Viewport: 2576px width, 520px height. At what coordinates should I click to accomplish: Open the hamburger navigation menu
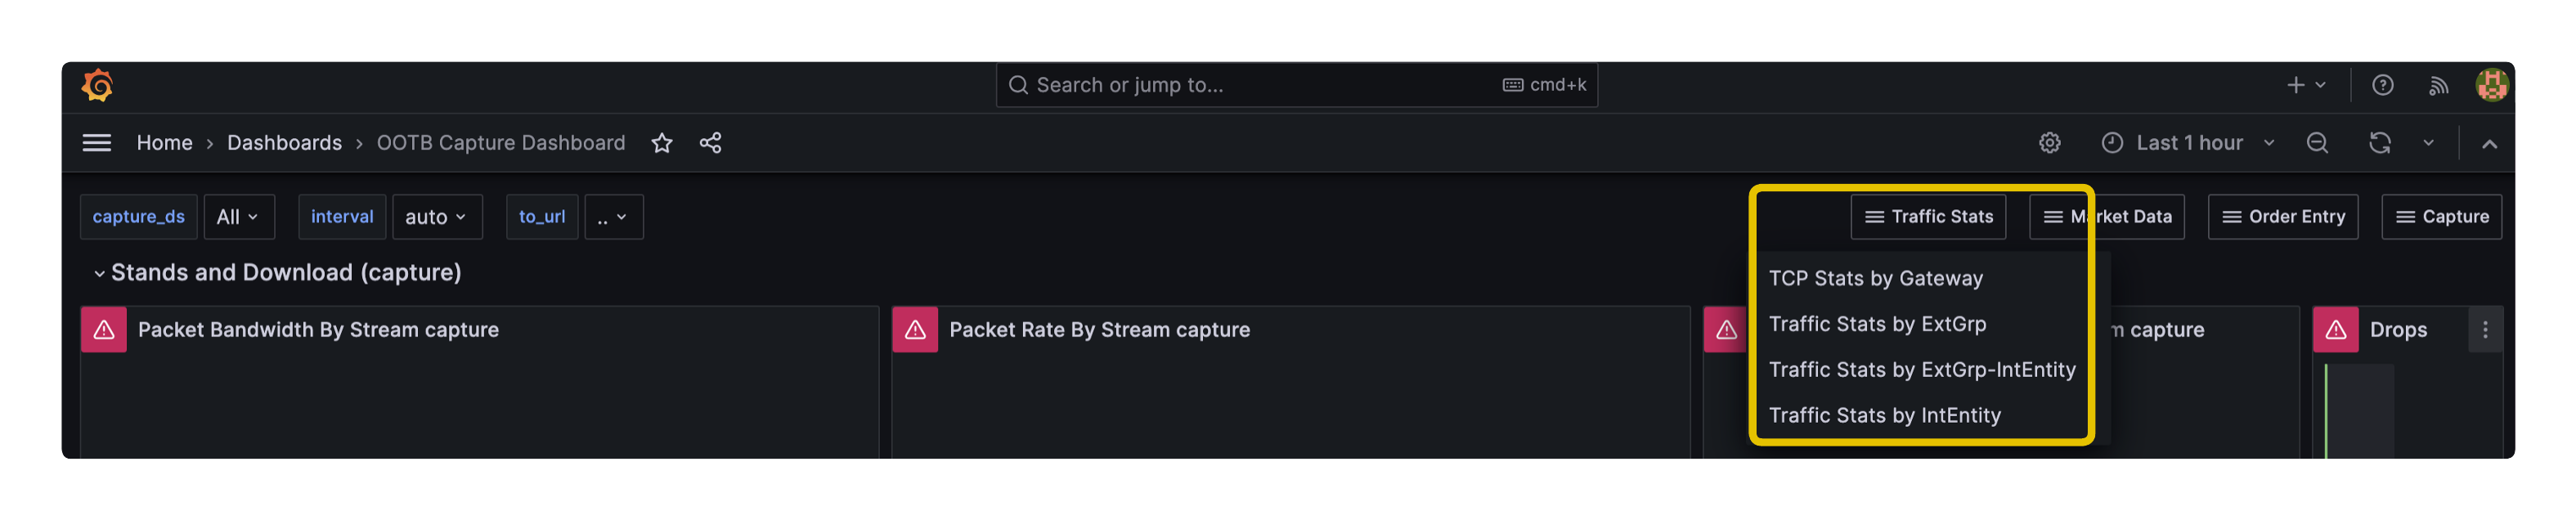[x=97, y=143]
